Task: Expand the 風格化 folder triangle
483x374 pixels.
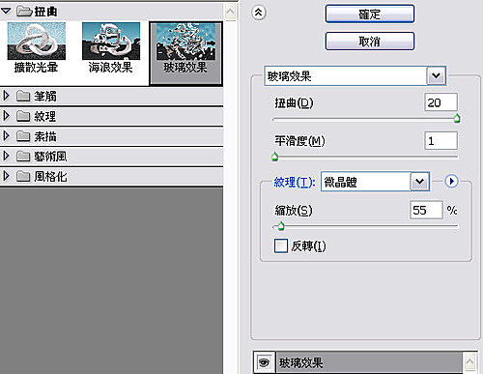Action: point(6,176)
